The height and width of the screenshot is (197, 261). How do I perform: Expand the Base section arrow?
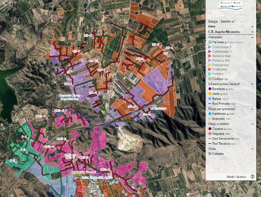pos(252,27)
